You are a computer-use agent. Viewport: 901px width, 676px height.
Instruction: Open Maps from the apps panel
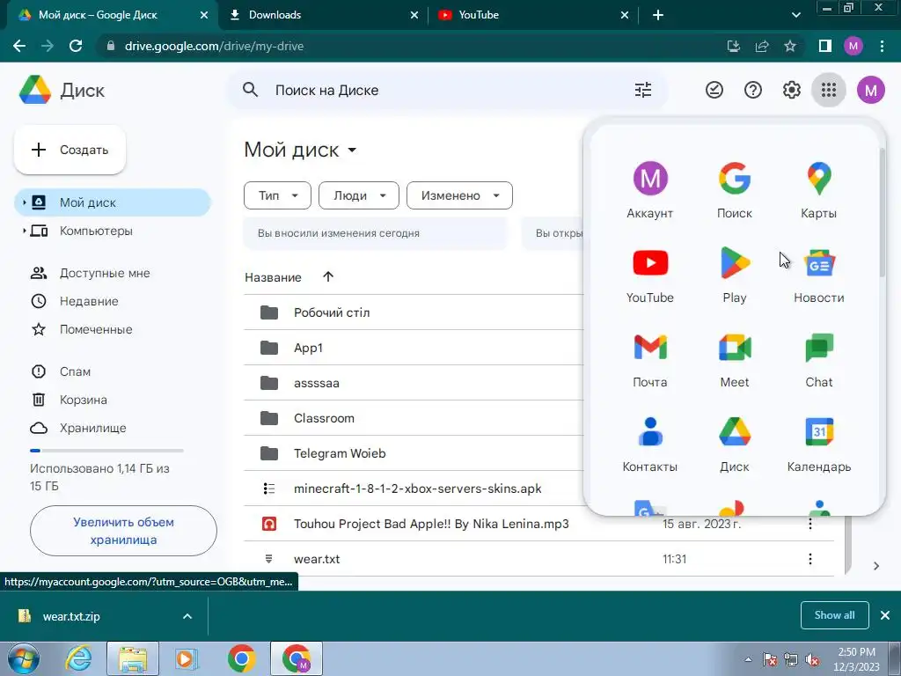pos(819,190)
